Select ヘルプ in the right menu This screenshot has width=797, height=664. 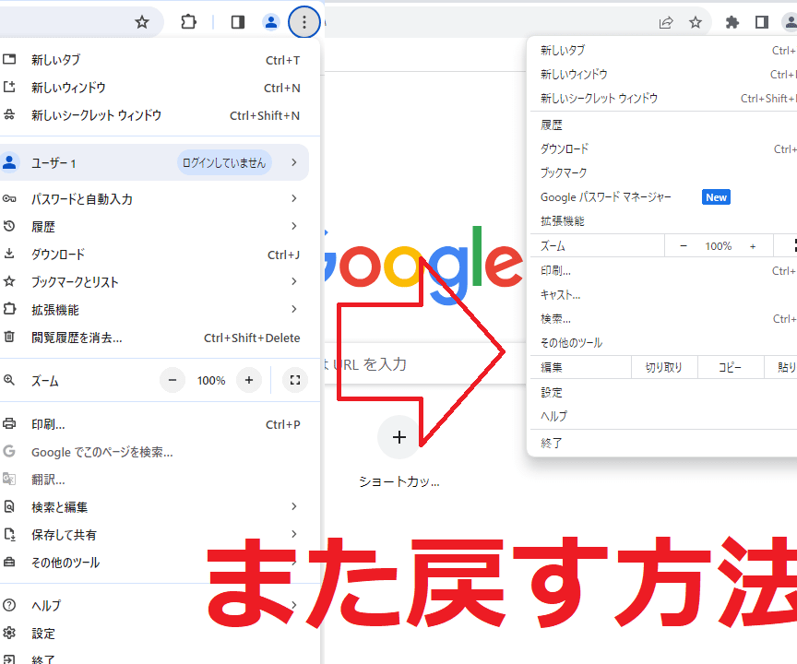(x=553, y=416)
